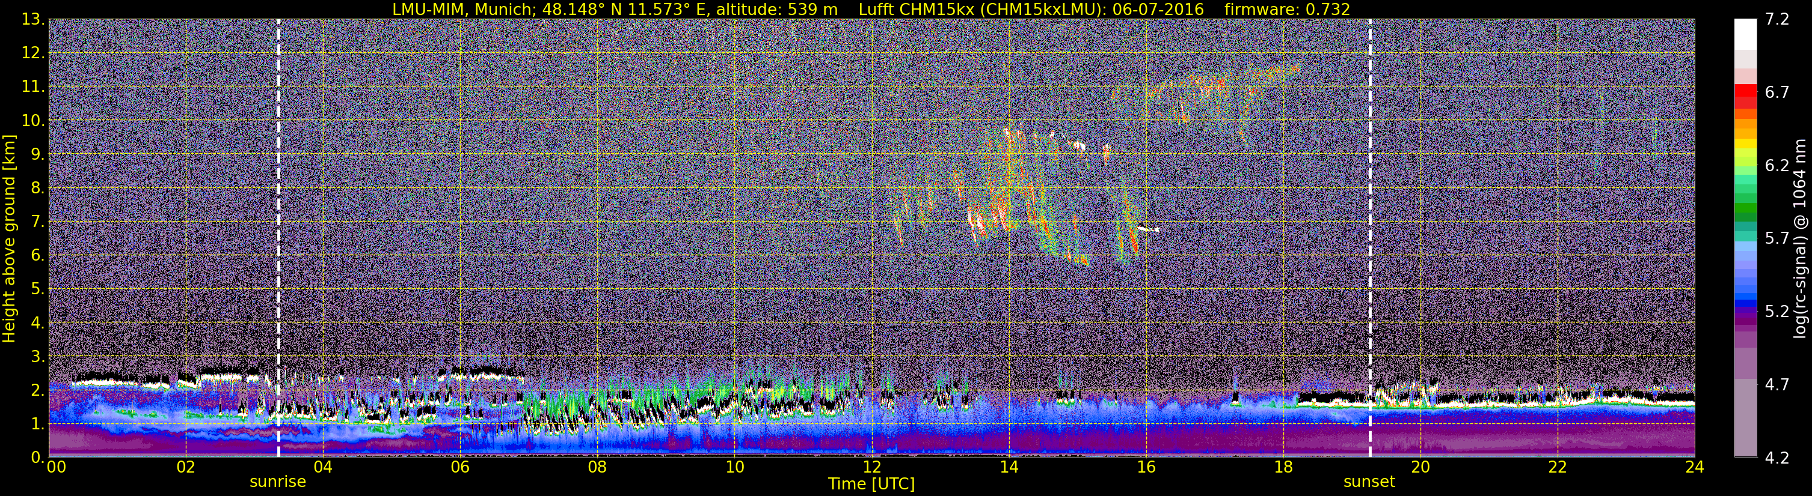This screenshot has width=1812, height=496.
Task: Click the 'sunrise' label below the axis
Action: pos(278,482)
